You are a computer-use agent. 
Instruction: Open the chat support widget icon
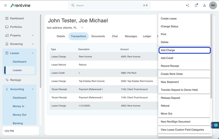[215, 125]
